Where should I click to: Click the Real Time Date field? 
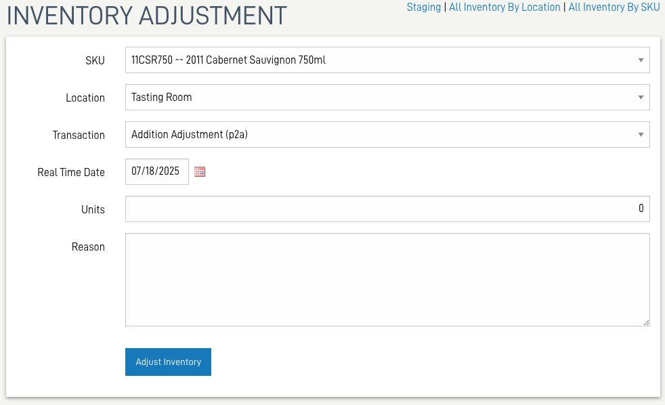tap(157, 172)
